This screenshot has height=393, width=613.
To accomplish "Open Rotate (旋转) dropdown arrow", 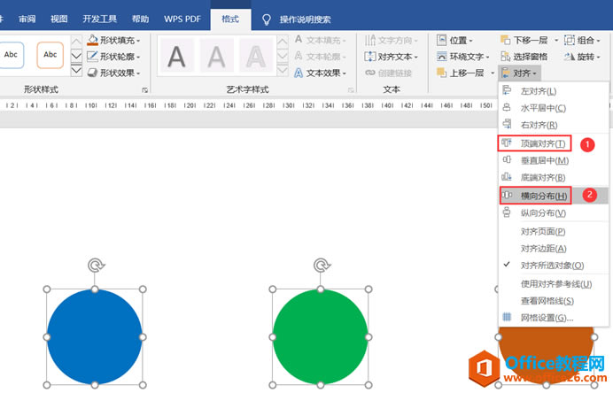I will pyautogui.click(x=598, y=57).
